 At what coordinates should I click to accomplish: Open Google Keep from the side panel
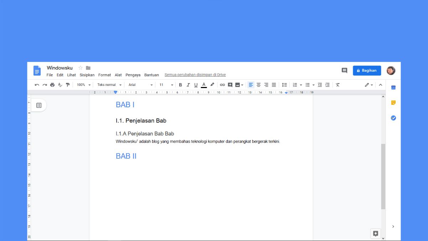[x=393, y=102]
